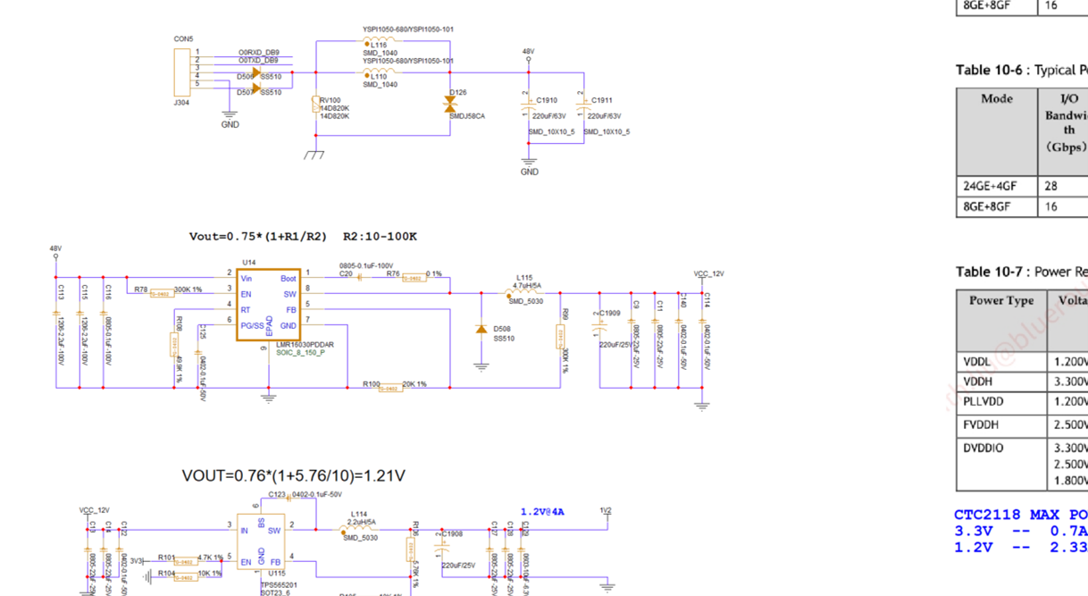Screen dimensions: 1088x596
Task: Select the L116 inductor coil
Action: tap(379, 40)
